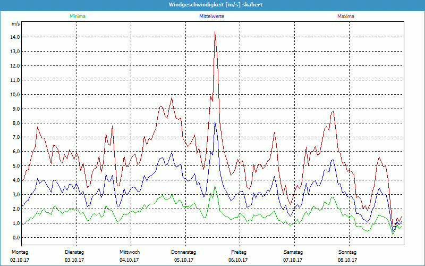The image size is (425, 266).
Task: Click the 02.10.17 date label
Action: [20, 260]
